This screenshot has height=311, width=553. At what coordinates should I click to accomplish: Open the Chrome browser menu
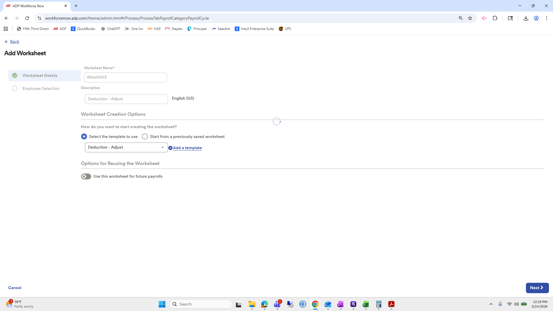click(x=547, y=18)
